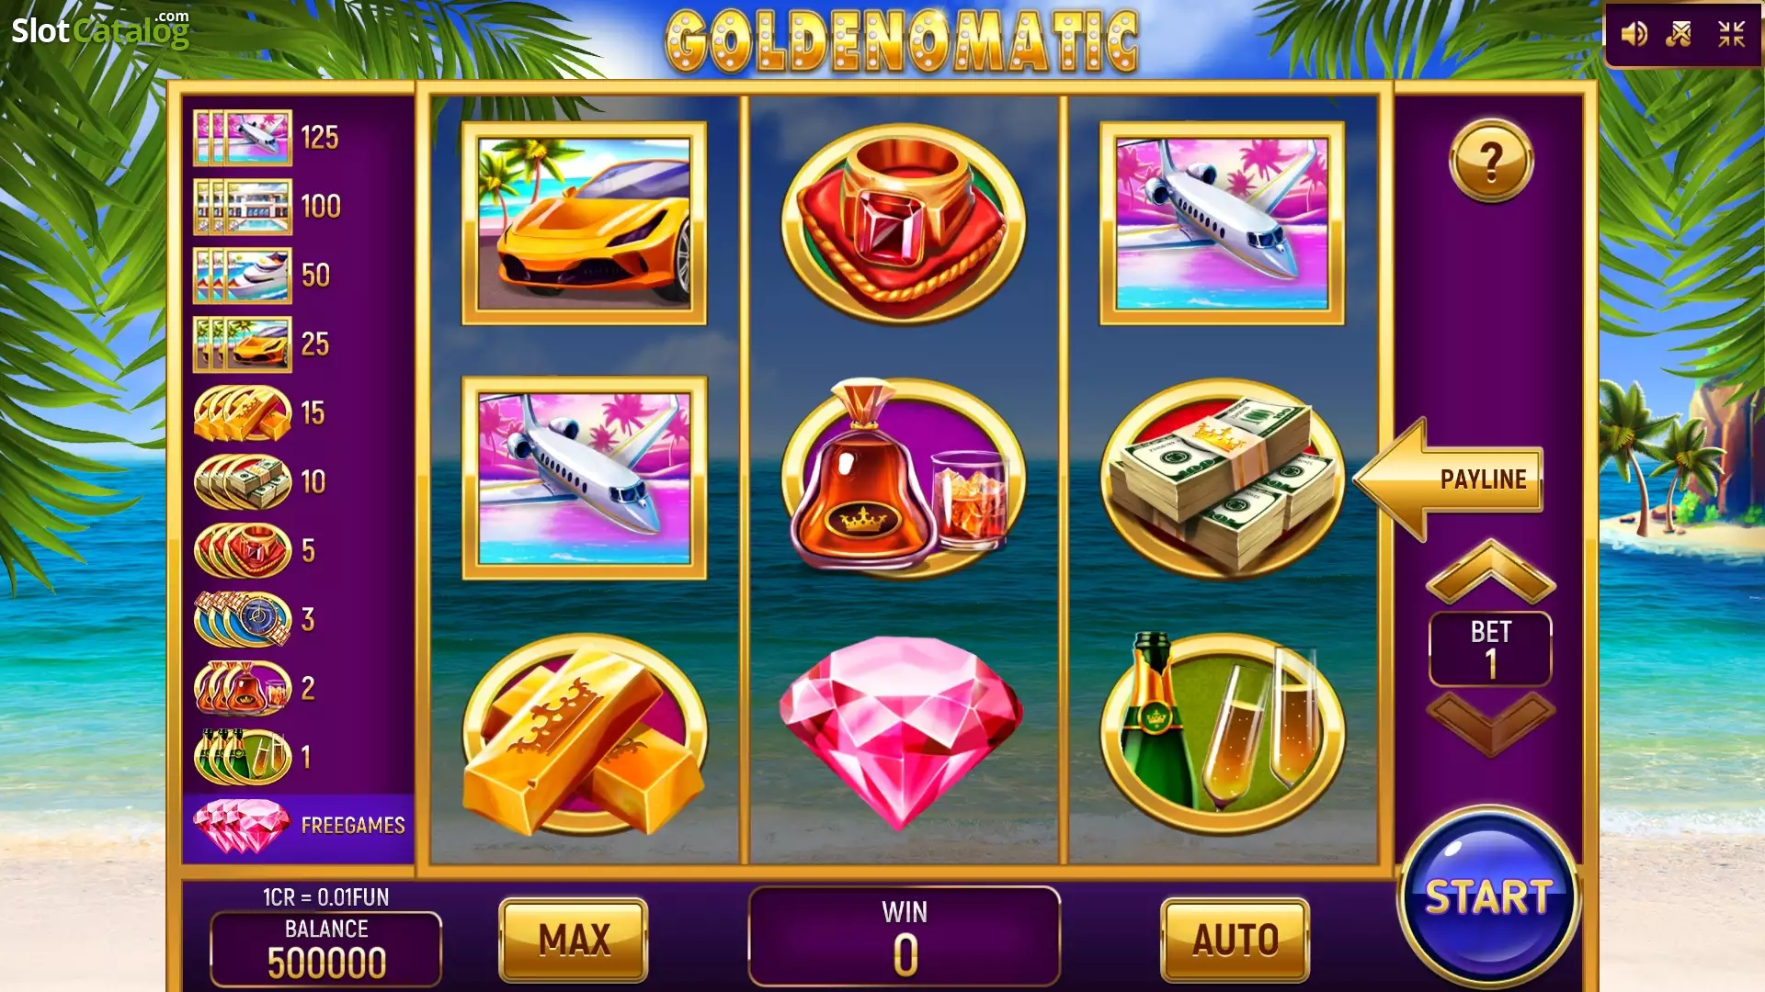
Task: Decrease bet with the down chevron
Action: click(1490, 724)
